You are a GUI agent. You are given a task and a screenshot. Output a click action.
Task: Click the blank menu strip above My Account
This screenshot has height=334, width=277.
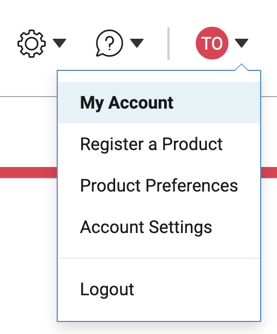tap(159, 76)
